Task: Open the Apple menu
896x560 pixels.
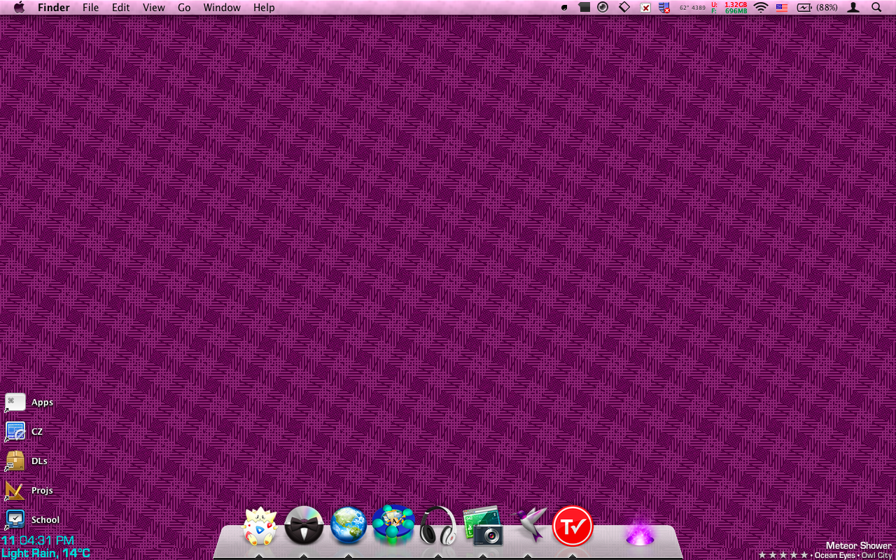Action: pos(19,8)
